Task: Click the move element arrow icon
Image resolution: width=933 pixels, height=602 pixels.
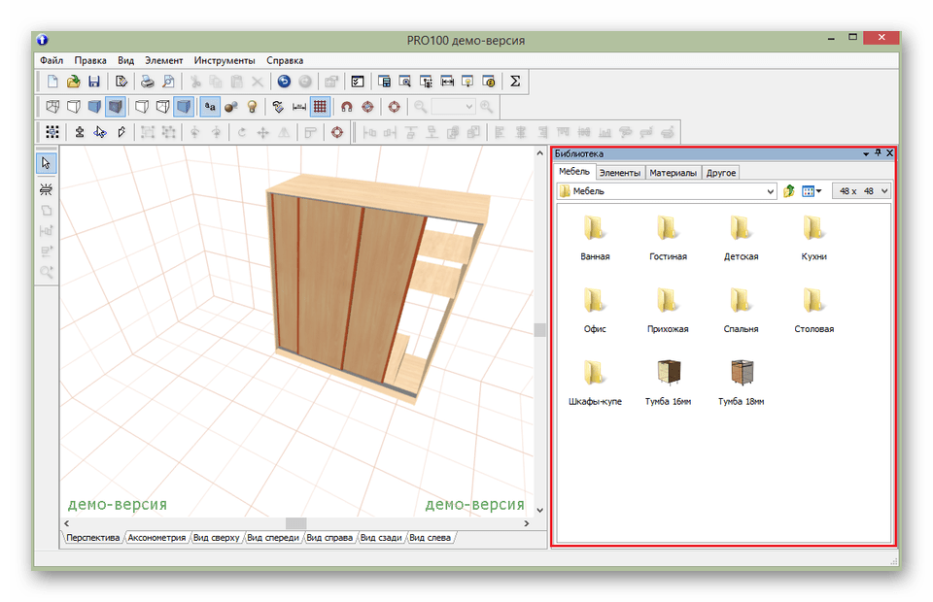Action: point(100,132)
